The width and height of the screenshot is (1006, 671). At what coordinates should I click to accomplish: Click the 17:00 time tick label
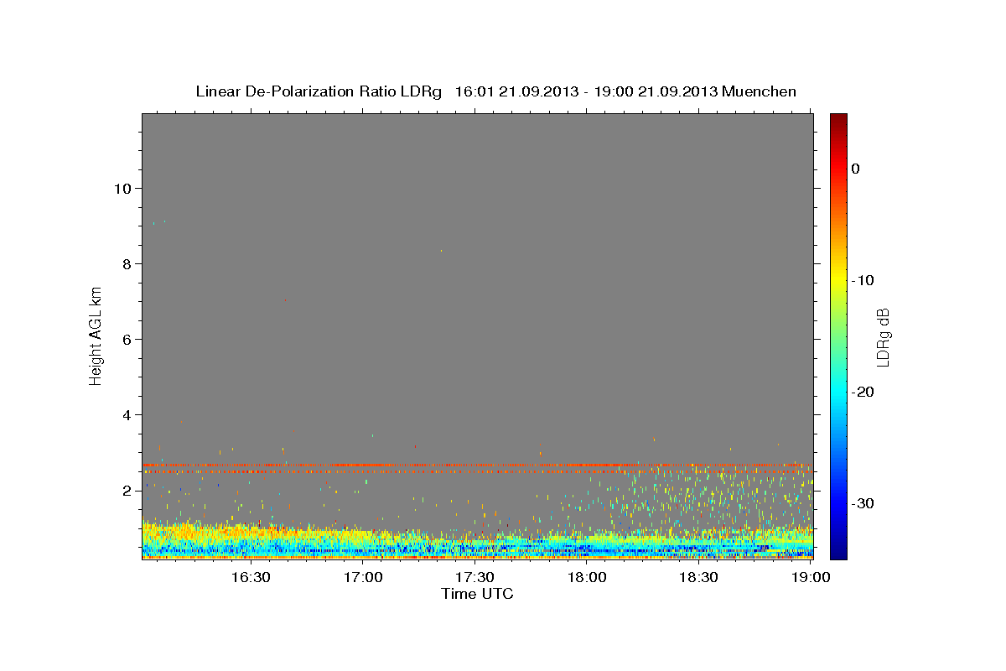point(363,578)
